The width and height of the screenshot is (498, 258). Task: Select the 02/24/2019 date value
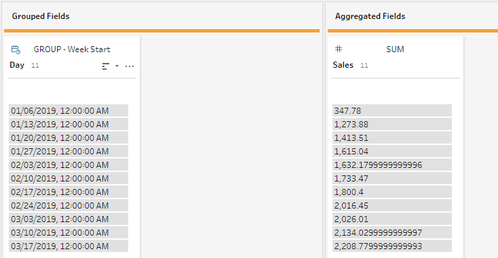pos(69,205)
